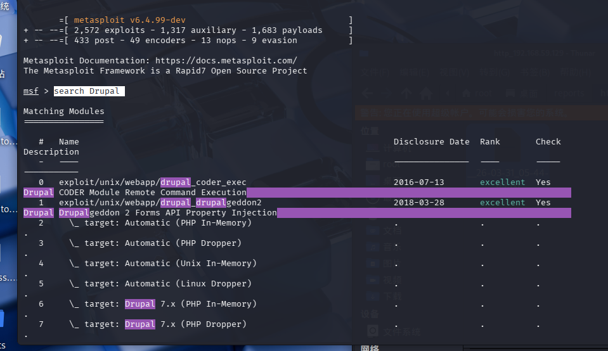Screen dimensions: 608x351
Task: Click 'excellent' rank for drupal_coder_exec row
Action: (x=503, y=182)
